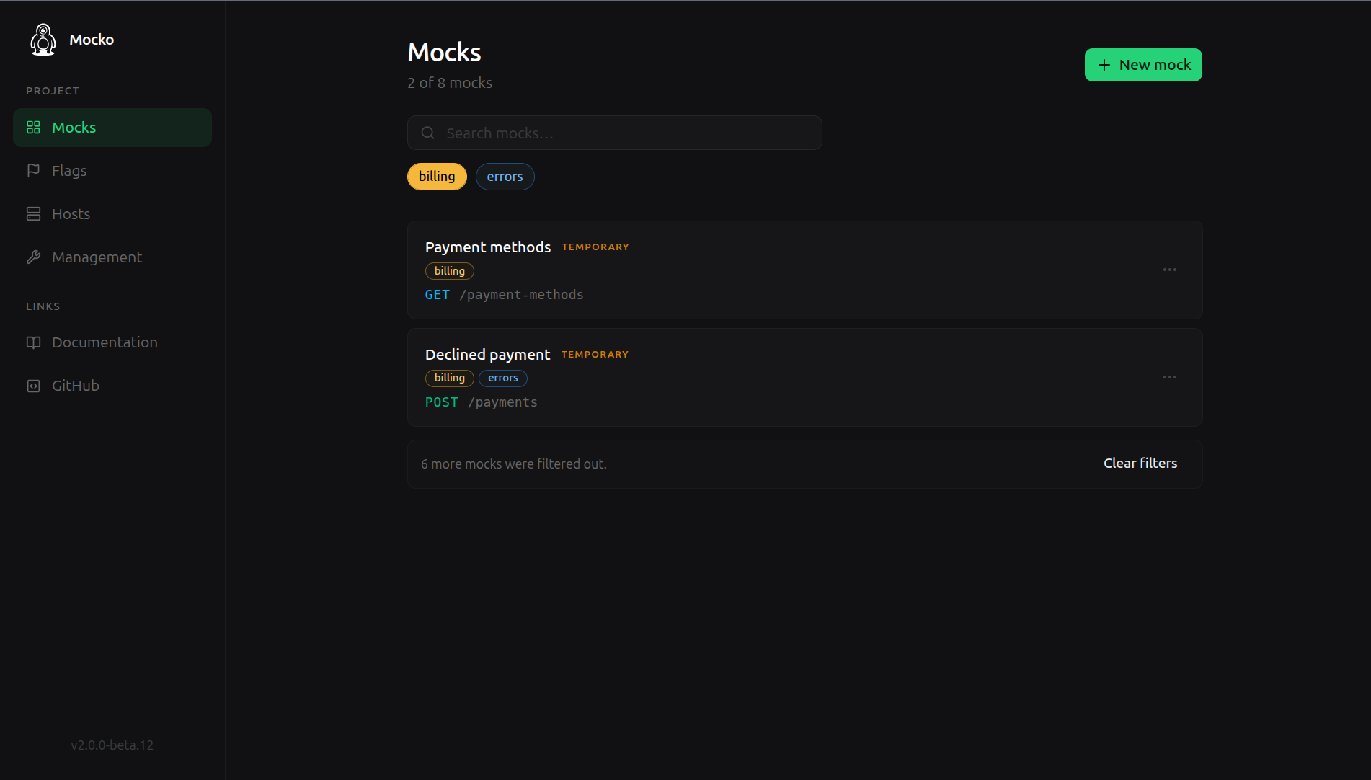Click the GitHub code icon
The image size is (1371, 780).
(x=33, y=386)
